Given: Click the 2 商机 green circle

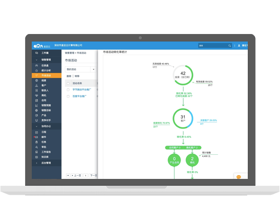Looking at the screenshot, I should (192, 160).
